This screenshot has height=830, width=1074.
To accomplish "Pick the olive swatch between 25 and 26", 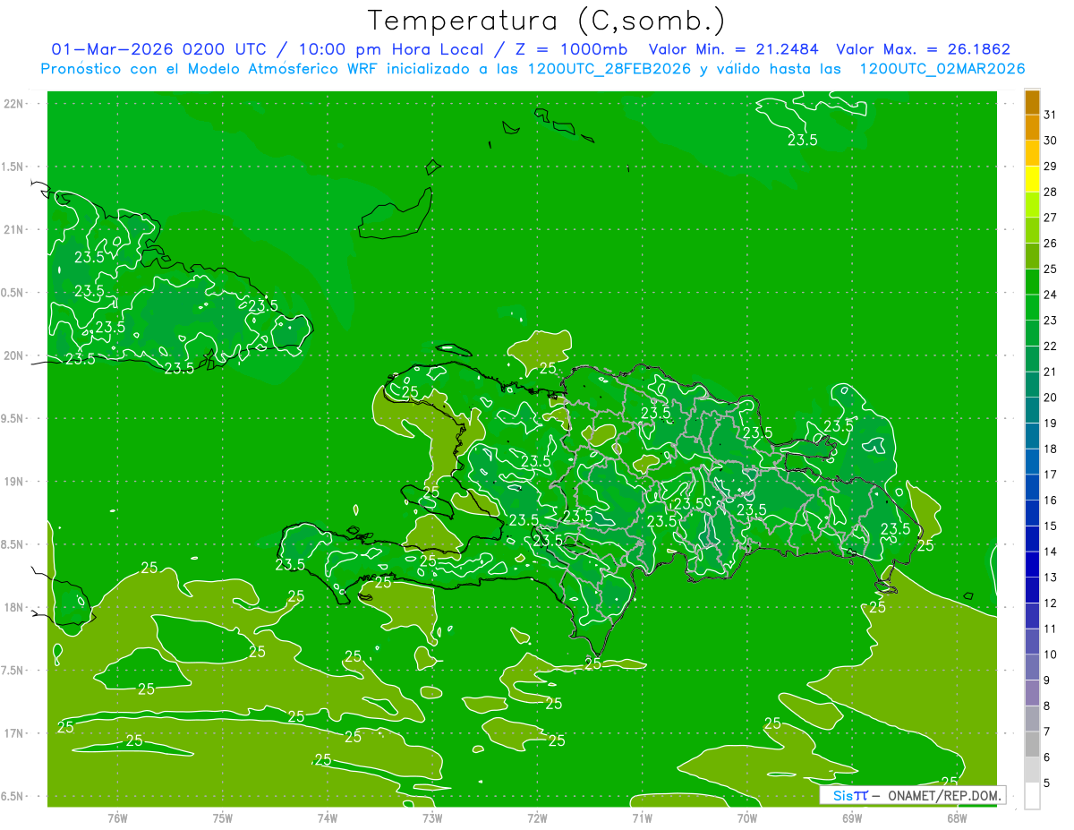I will tap(1032, 256).
